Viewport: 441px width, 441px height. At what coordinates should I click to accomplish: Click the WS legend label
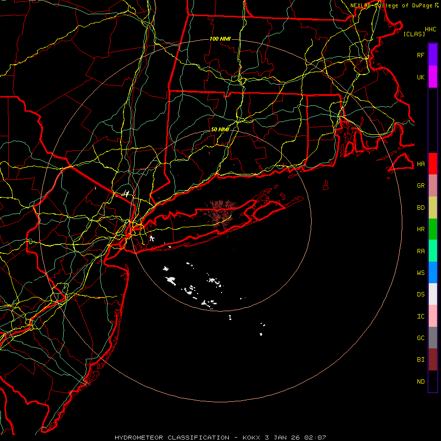[x=420, y=272]
